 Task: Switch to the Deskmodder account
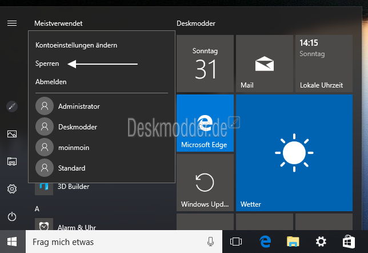click(102, 127)
